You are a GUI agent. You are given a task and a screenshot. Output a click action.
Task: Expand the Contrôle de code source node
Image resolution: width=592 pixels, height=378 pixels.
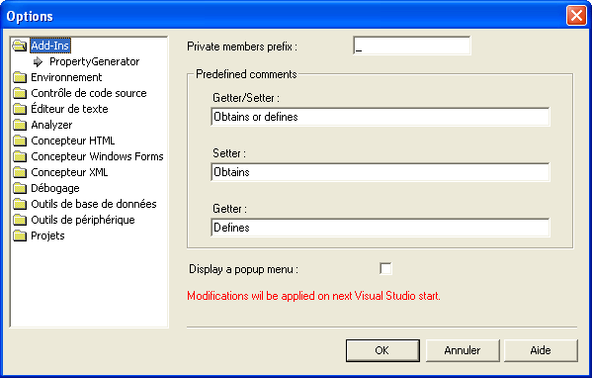point(89,93)
